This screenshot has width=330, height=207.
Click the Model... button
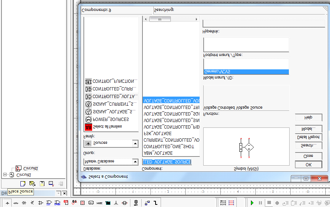(x=309, y=129)
